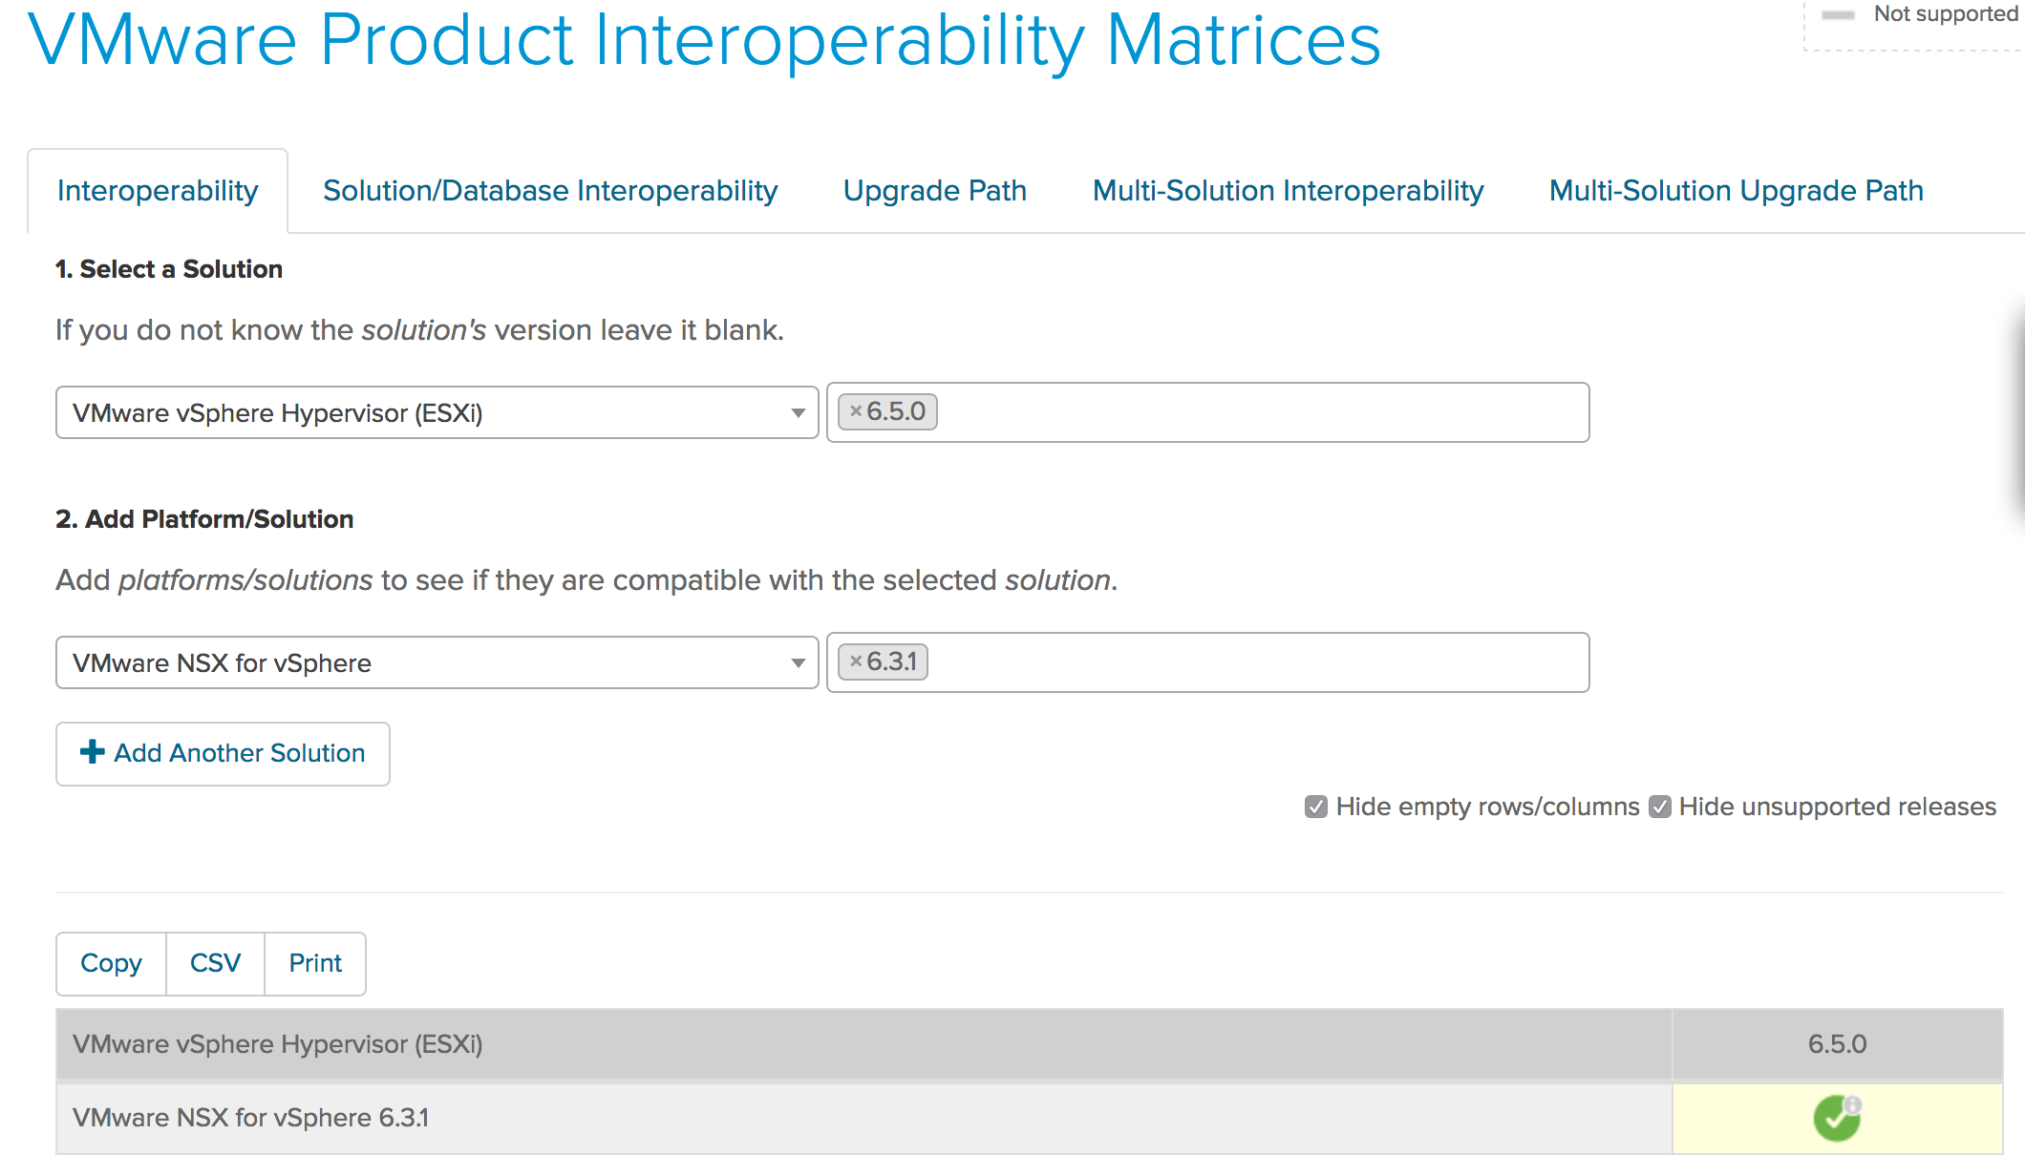Remove the 6.5.0 version tag

pyautogui.click(x=856, y=411)
